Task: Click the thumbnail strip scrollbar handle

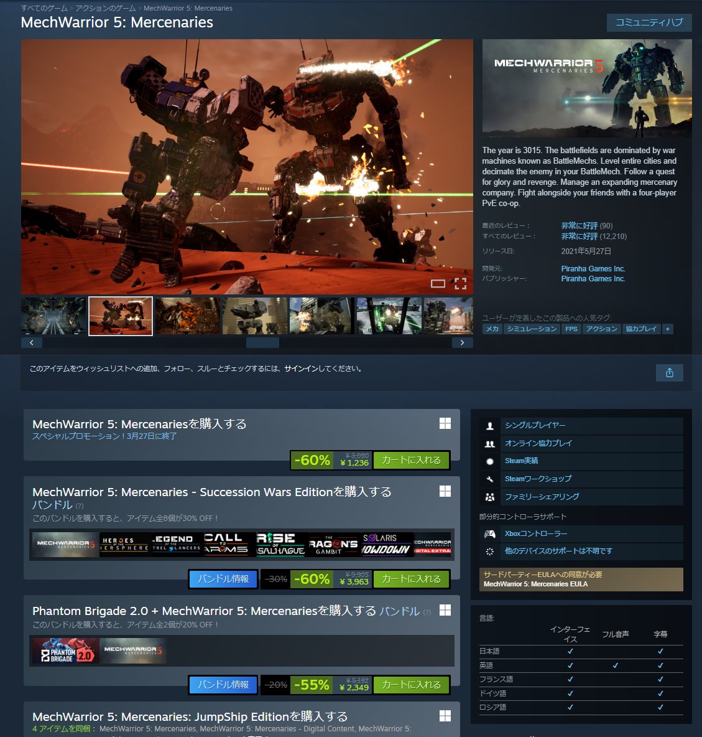Action: point(262,342)
